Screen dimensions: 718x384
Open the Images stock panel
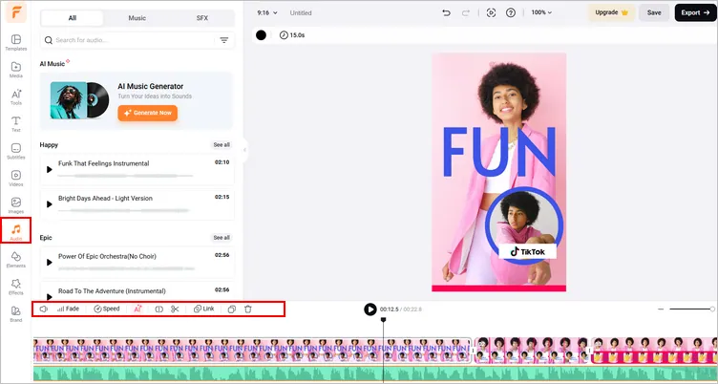[16, 205]
